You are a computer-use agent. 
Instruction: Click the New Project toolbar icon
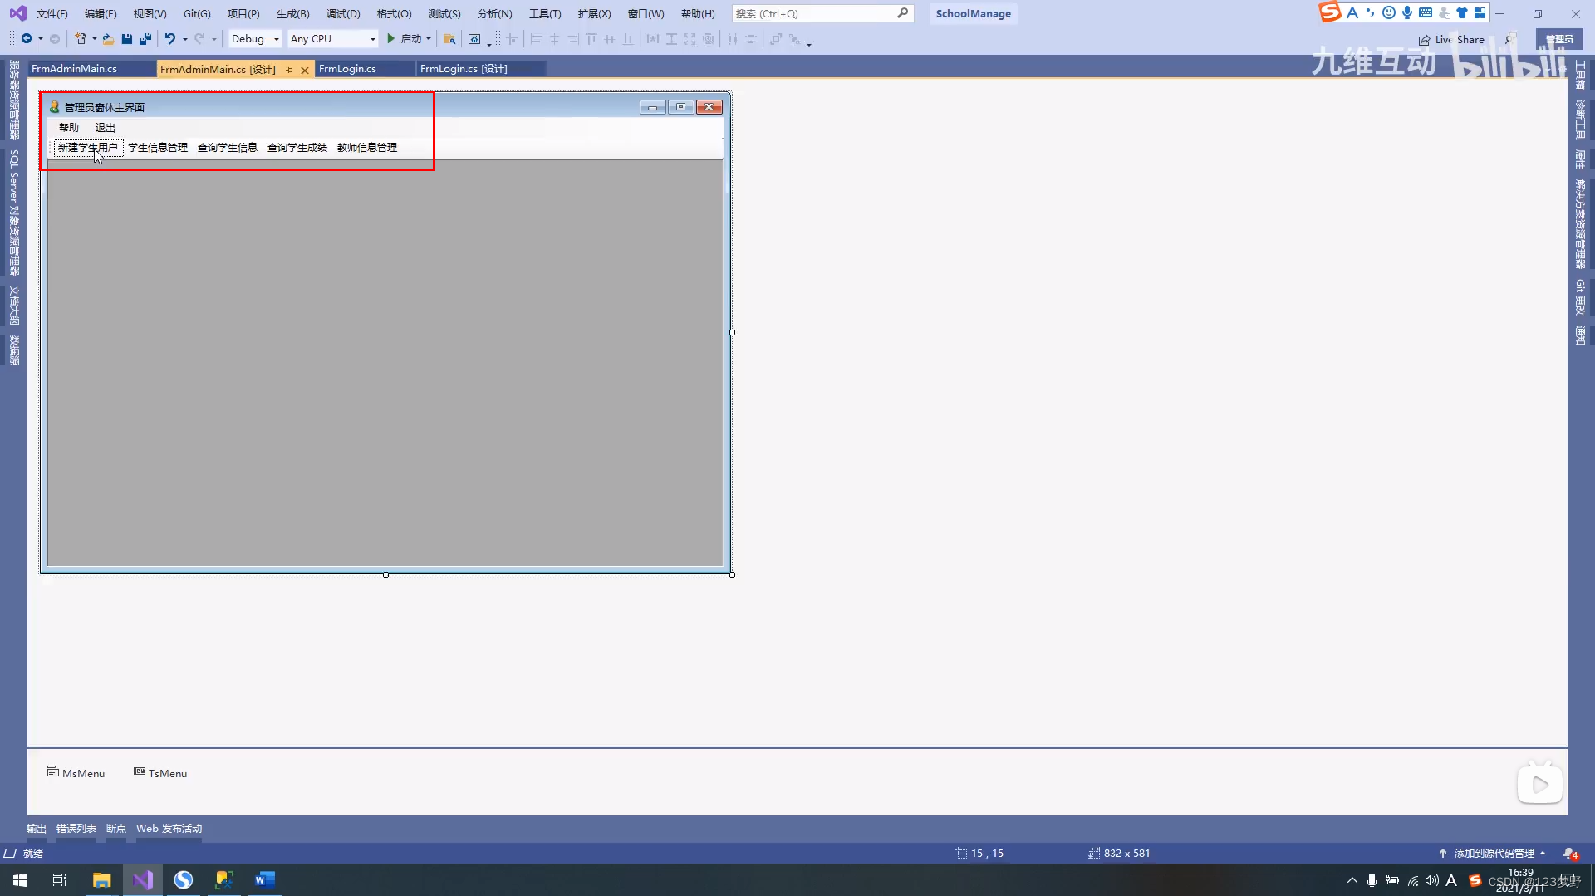81,39
